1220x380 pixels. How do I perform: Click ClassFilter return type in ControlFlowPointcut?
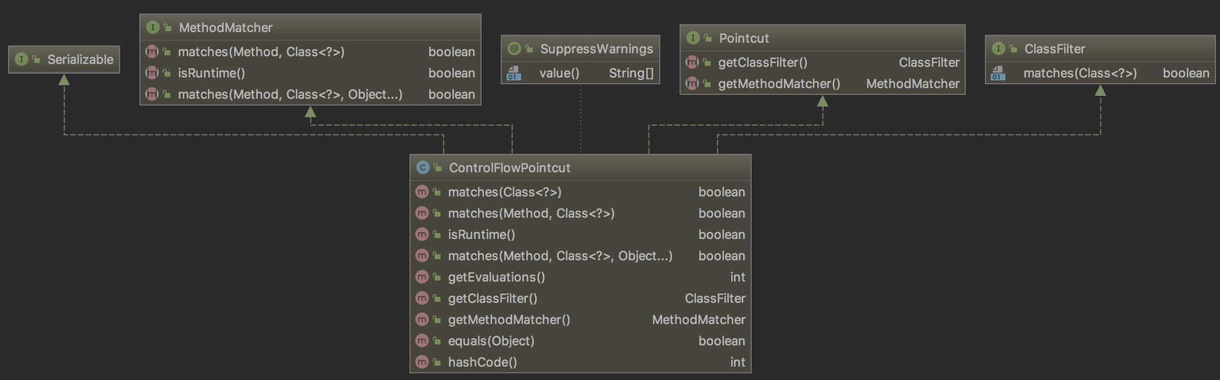715,299
